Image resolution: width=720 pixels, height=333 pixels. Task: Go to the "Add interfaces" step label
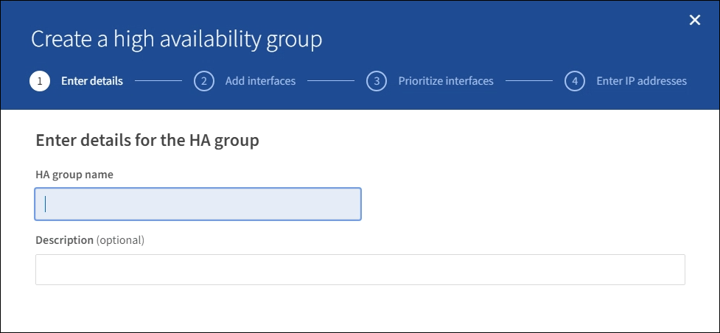pos(260,81)
